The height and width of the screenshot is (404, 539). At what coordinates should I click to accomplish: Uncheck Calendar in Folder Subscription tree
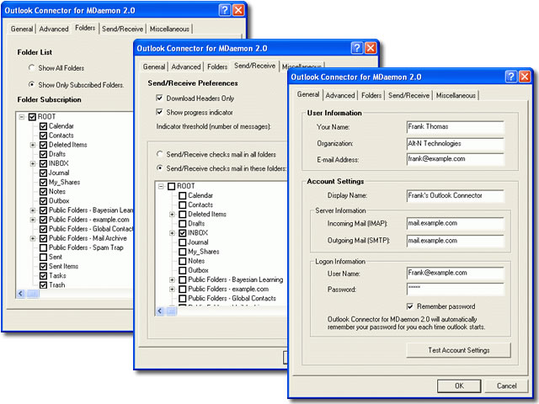click(x=43, y=126)
